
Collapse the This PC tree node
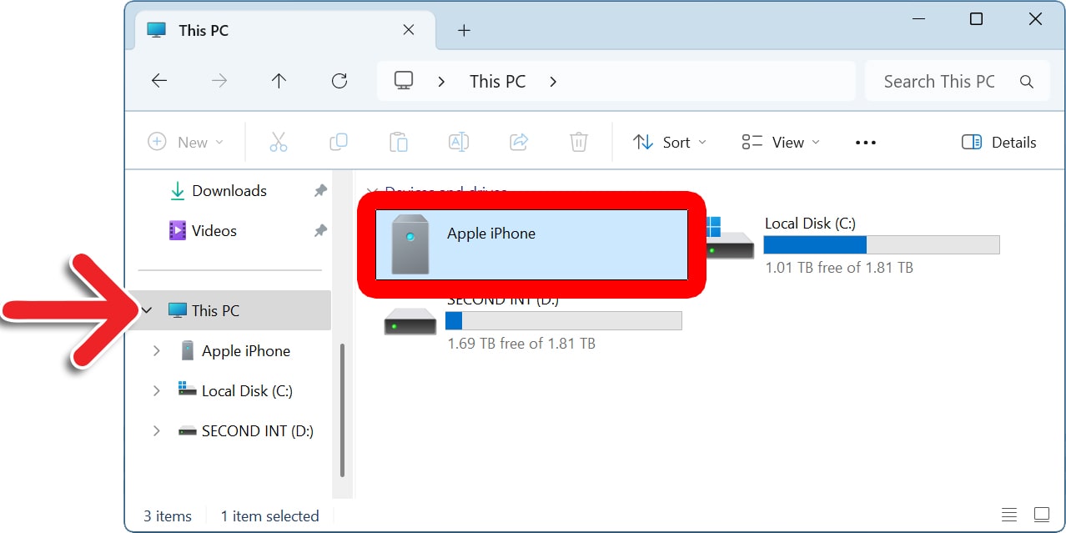pyautogui.click(x=148, y=310)
